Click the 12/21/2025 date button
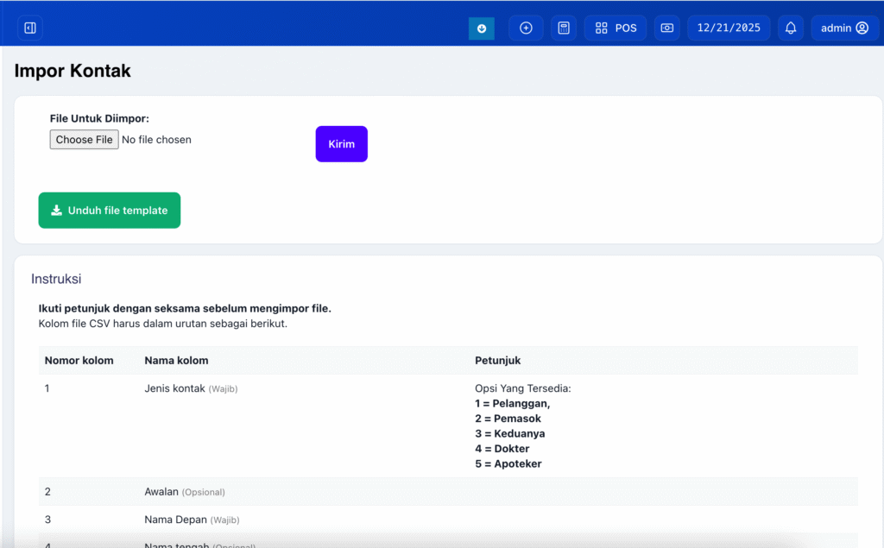Viewport: 884px width, 548px height. tap(729, 28)
